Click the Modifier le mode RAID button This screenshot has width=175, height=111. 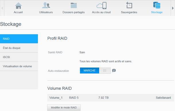point(64,108)
